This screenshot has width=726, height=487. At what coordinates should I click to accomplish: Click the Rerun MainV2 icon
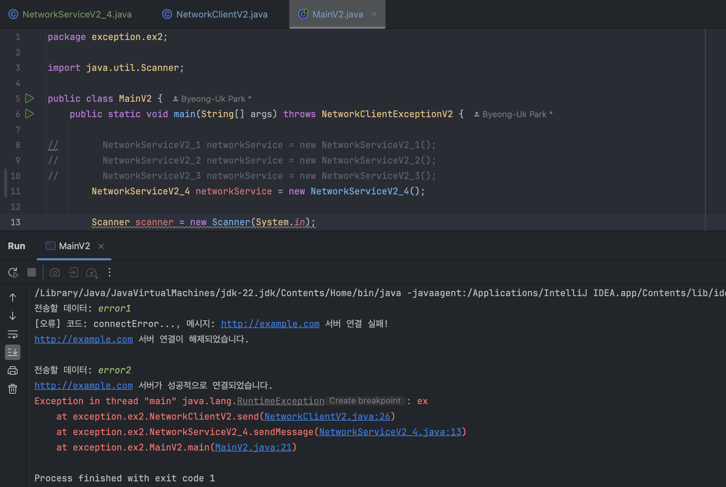tap(13, 273)
